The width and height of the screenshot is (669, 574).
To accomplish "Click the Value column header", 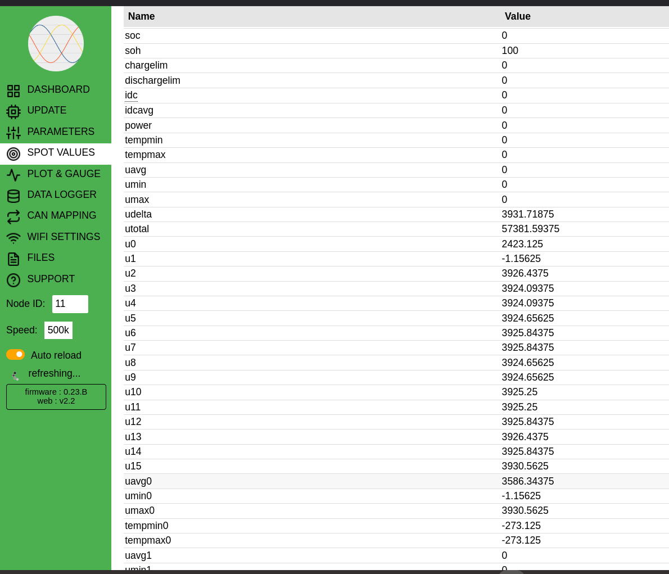I will point(517,16).
